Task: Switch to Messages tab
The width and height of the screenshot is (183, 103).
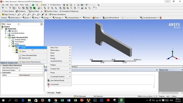Action: [x=51, y=93]
